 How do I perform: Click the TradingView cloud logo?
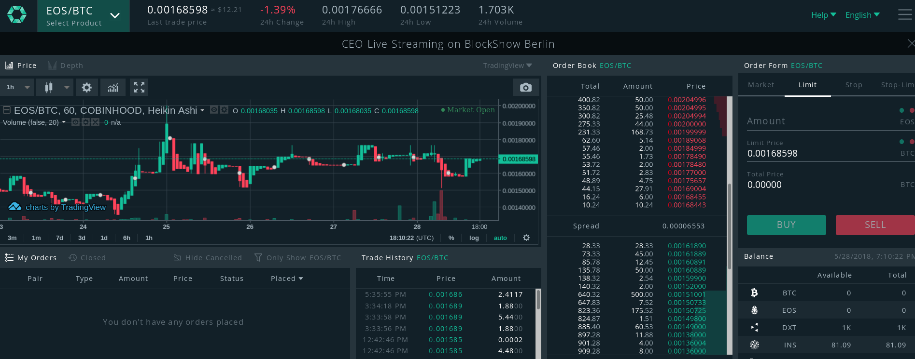[x=15, y=206]
